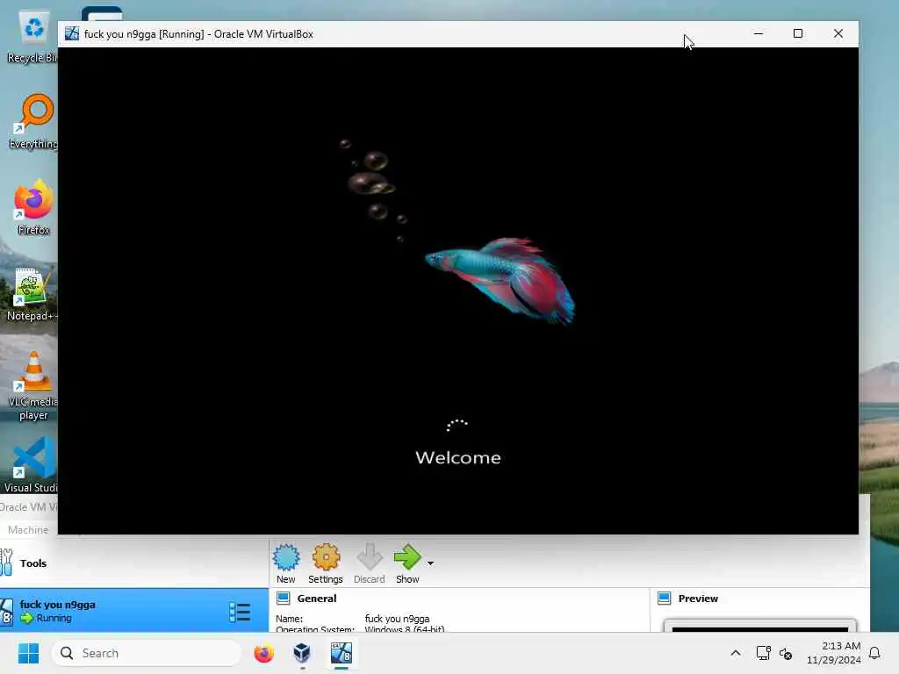Viewport: 899px width, 674px height.
Task: Click the Preview panel monitor icon
Action: (x=664, y=599)
